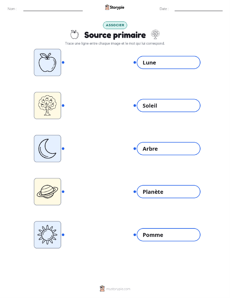Click the blue dot next to apple
Screen dimensions: 230x298
[x=63, y=62]
